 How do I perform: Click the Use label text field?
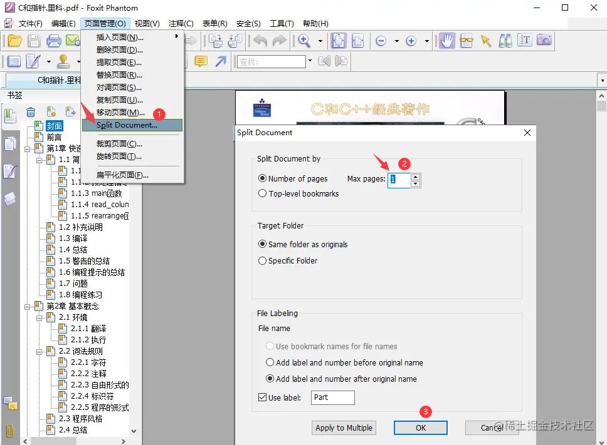pos(332,397)
